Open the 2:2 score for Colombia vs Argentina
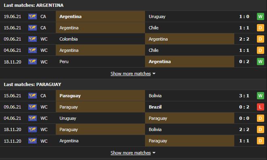Screen dimensions: 267x160 click(244, 39)
